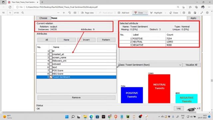Open the PDF table of contents sidebar

coord(3,13)
